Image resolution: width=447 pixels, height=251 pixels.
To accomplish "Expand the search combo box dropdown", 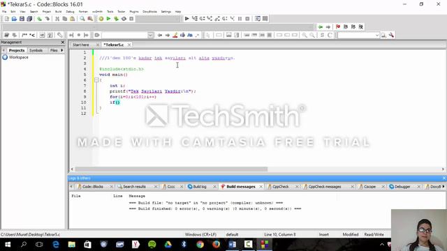I will (x=377, y=35).
